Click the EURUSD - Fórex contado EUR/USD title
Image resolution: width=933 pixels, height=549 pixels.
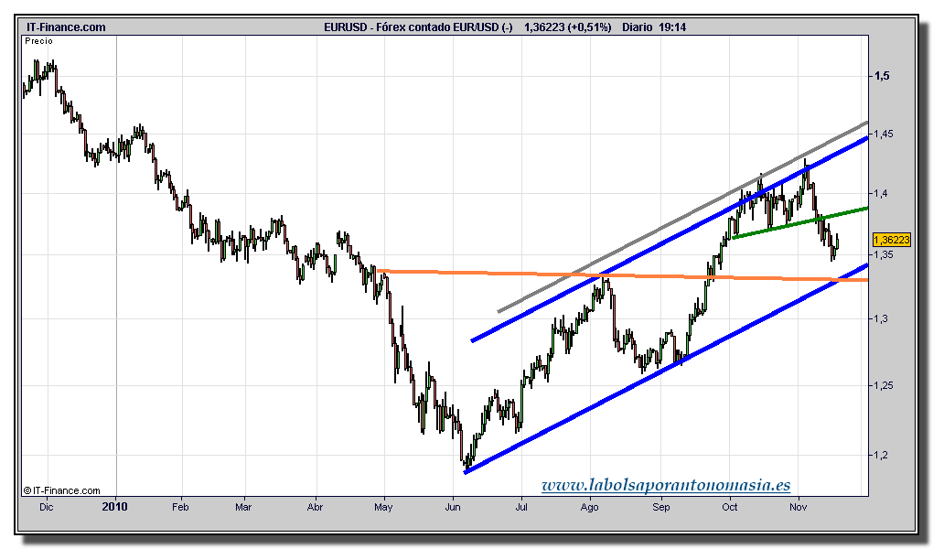click(418, 27)
